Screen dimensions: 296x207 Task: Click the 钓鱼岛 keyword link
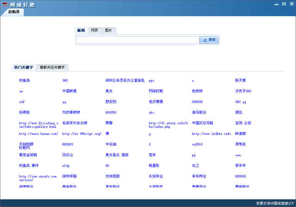point(25,80)
